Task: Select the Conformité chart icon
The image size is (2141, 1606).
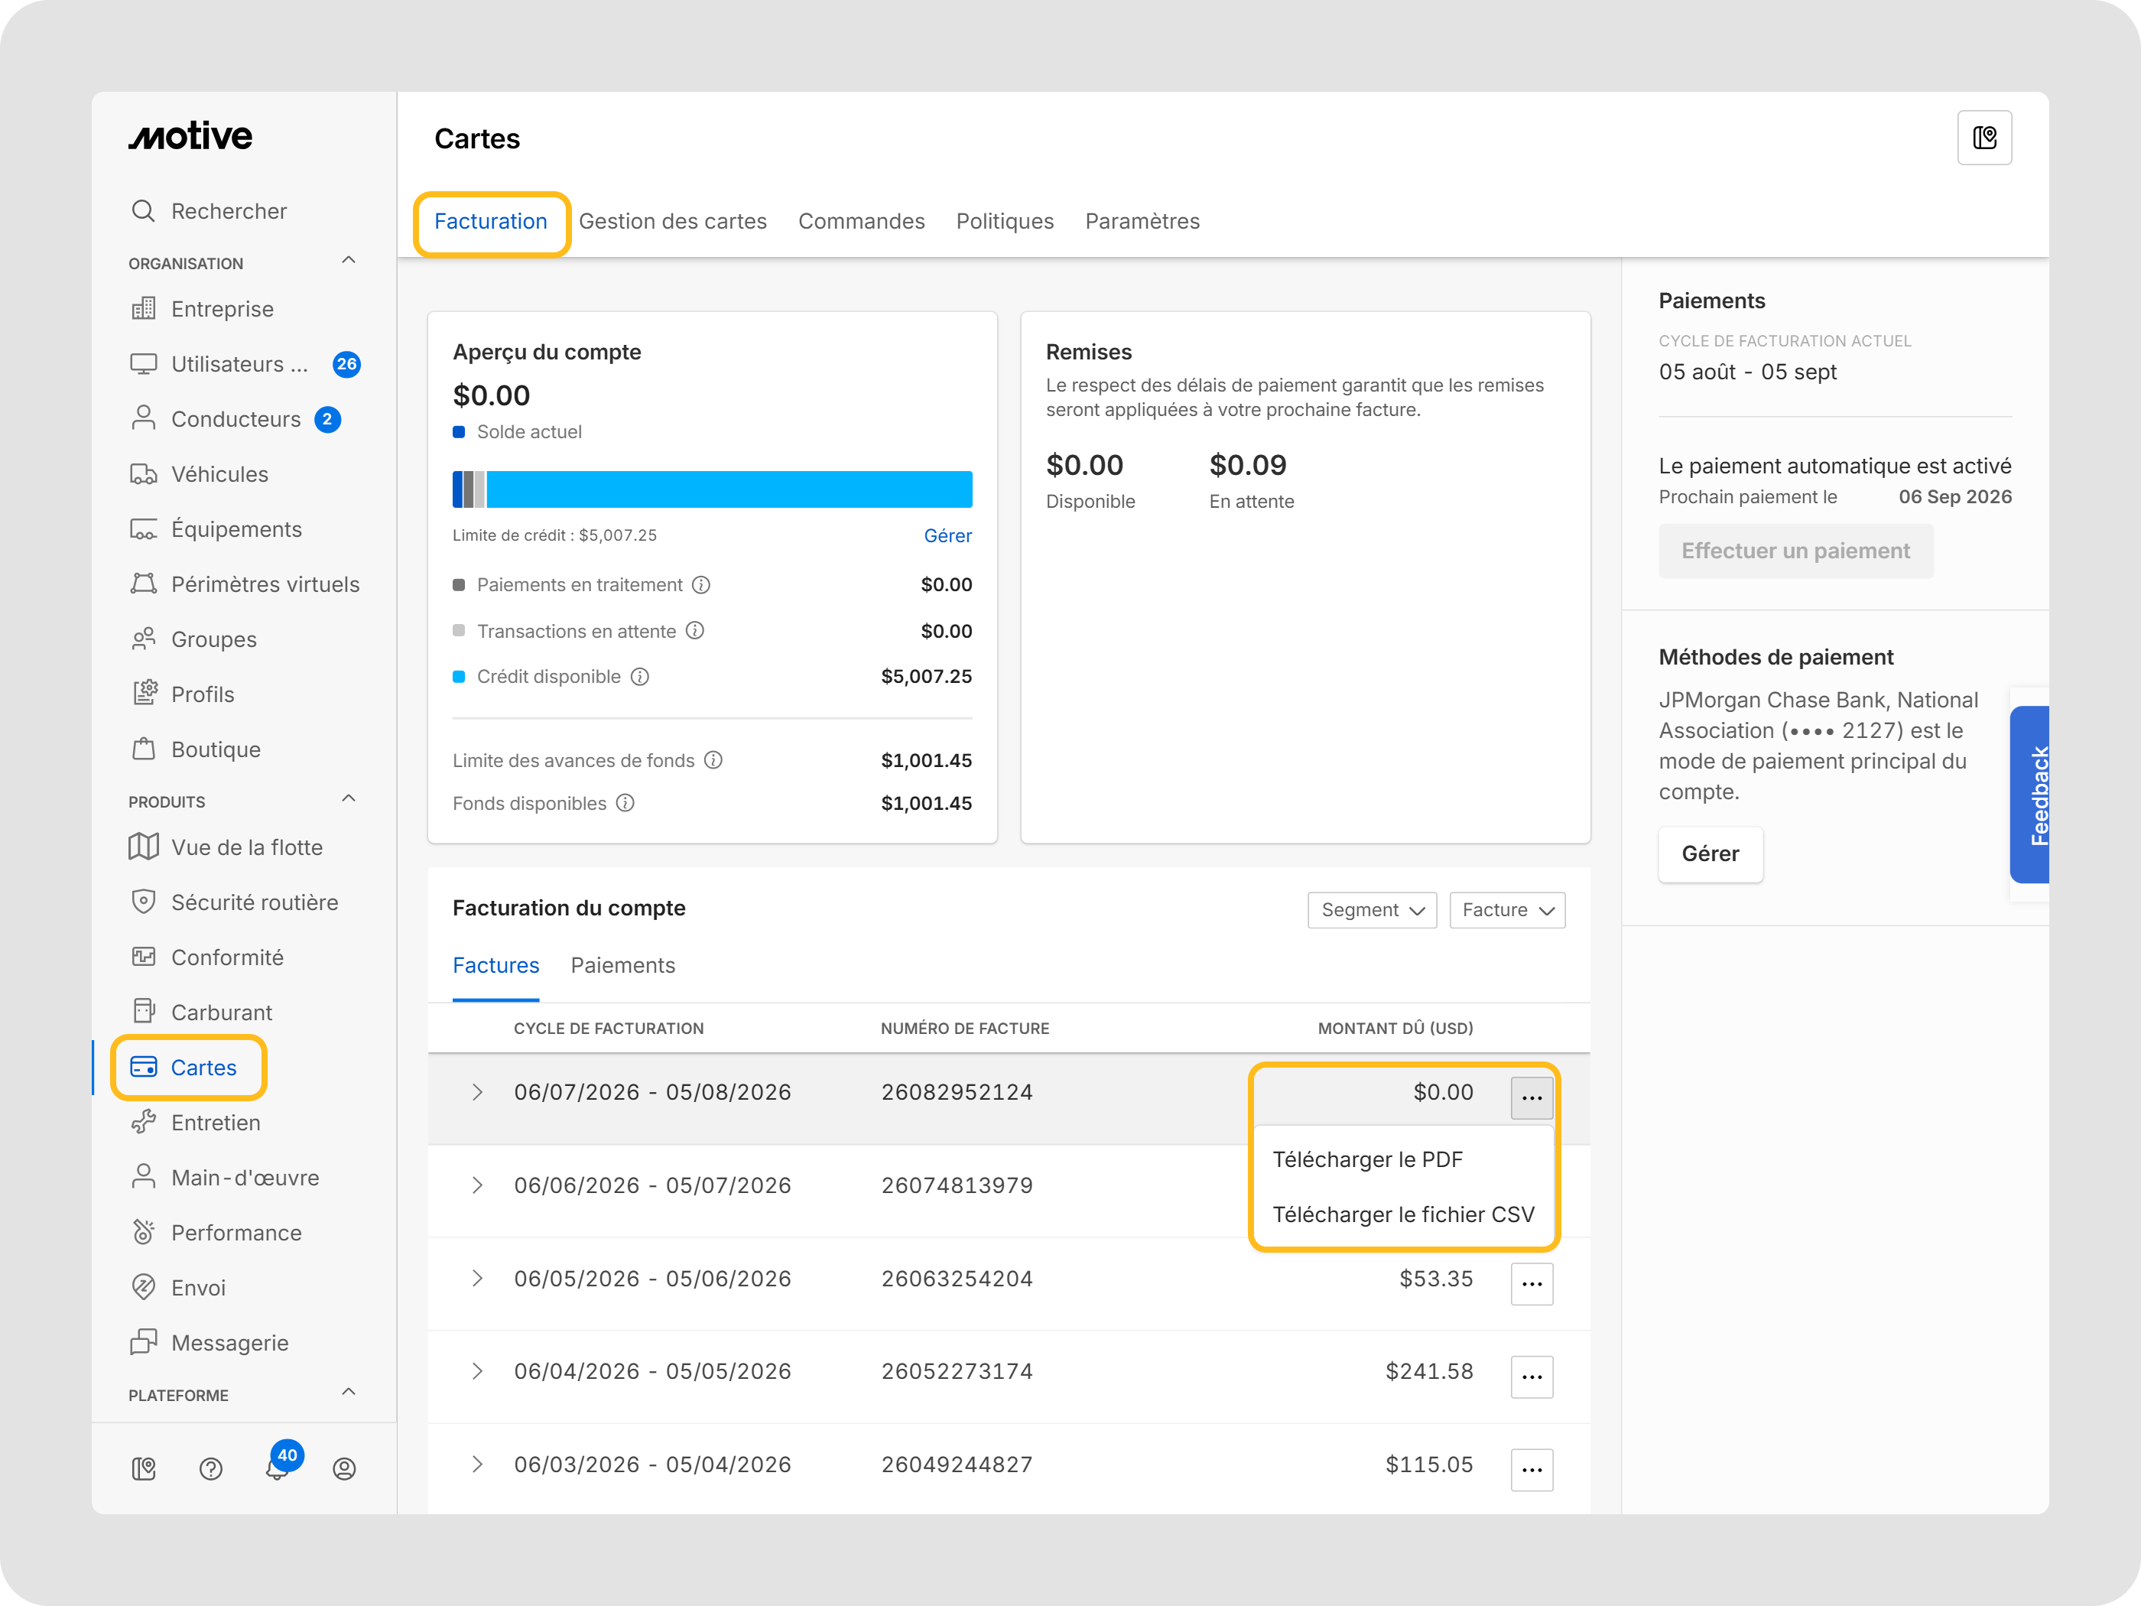Action: [x=143, y=957]
